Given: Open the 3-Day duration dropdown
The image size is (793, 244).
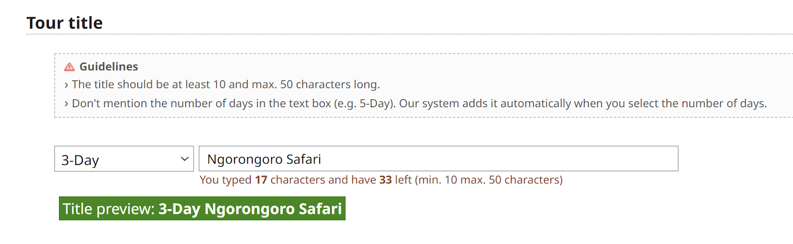Looking at the screenshot, I should [x=124, y=159].
